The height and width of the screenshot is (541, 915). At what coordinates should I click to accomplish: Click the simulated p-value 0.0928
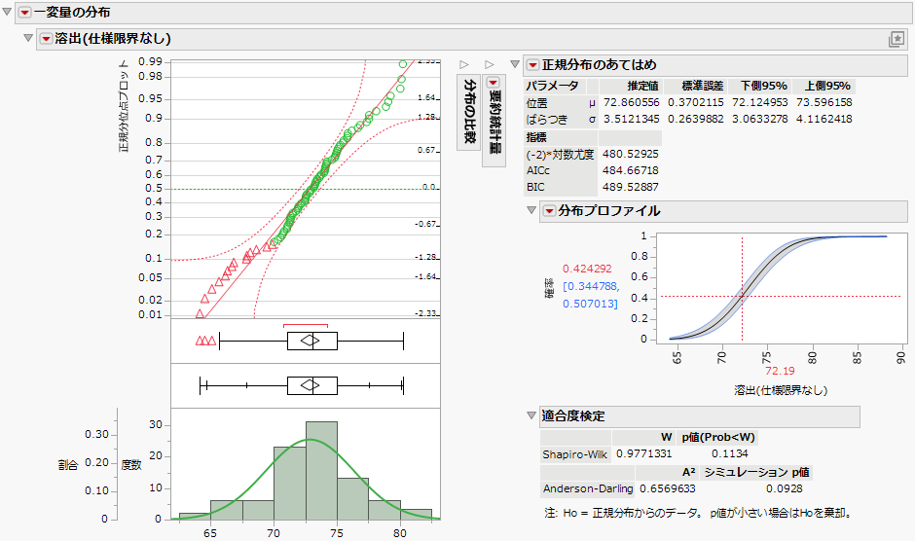click(785, 488)
